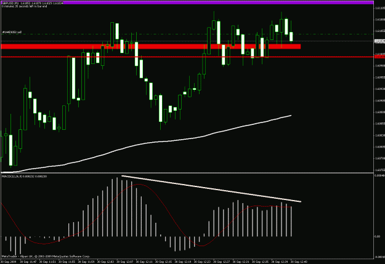Click the '30 Sep 12:07' time label
Screen dimensions: 385x264
click(124, 262)
